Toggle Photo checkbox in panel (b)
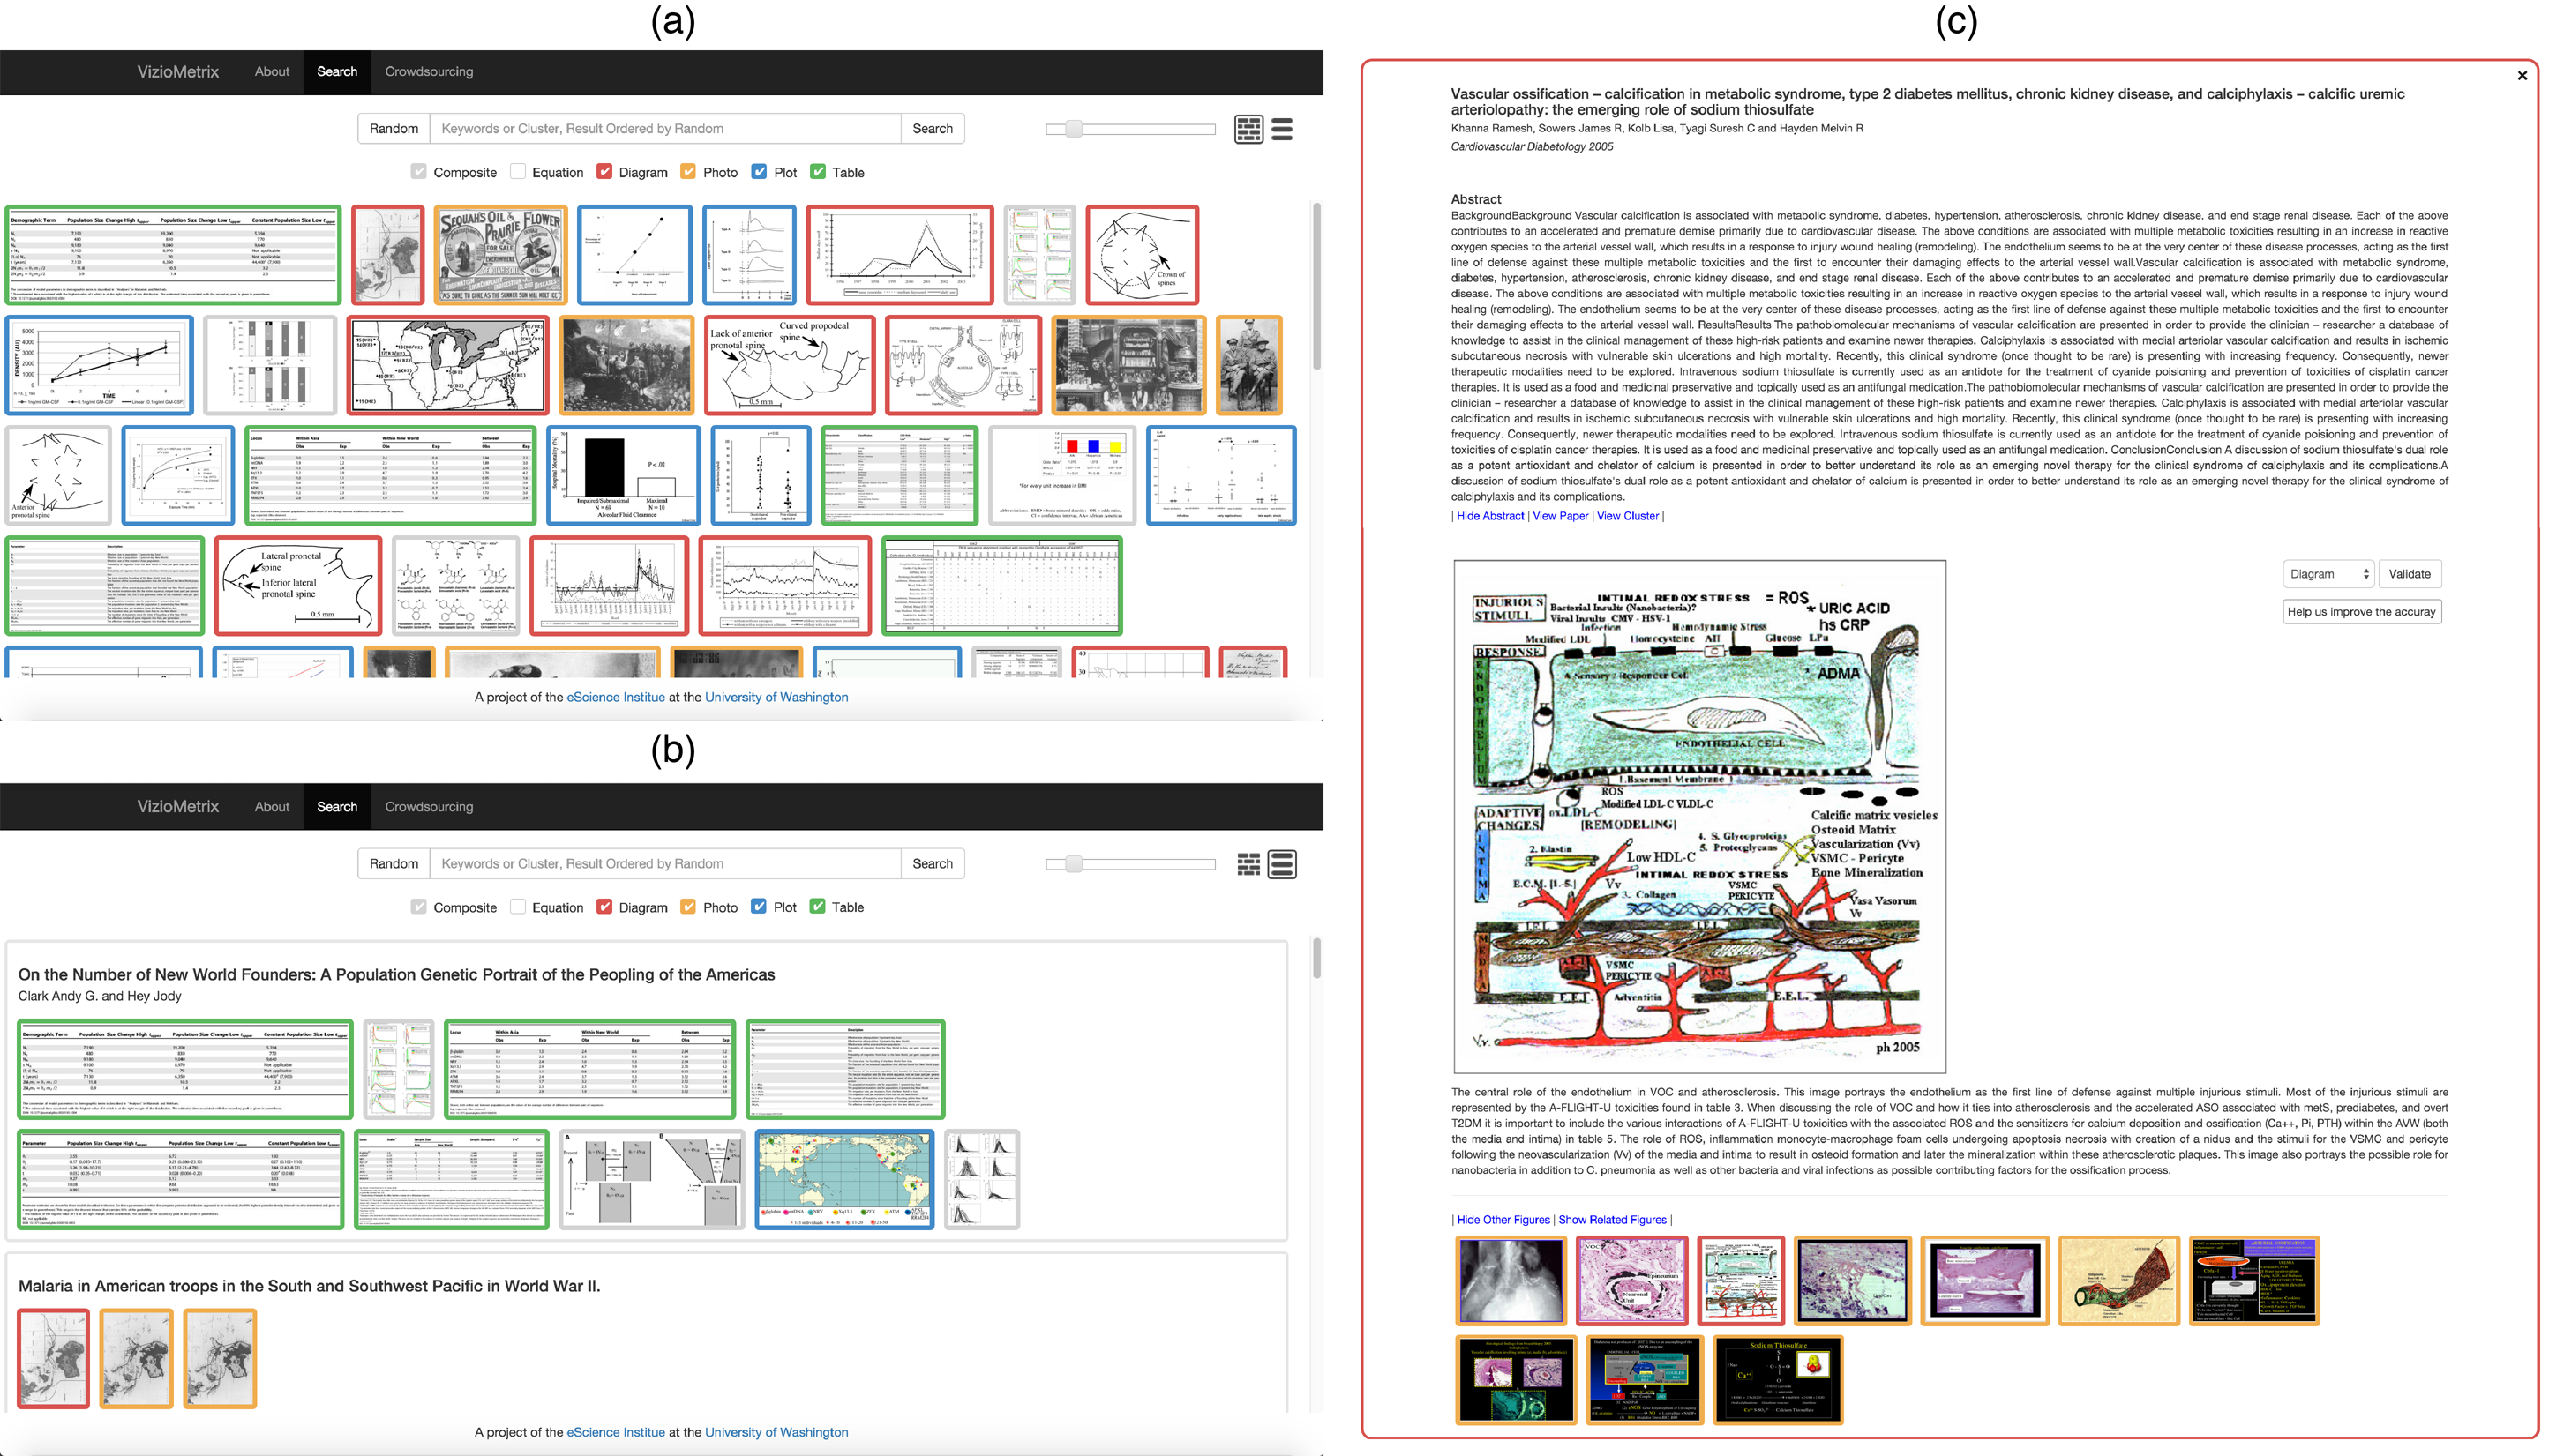The width and height of the screenshot is (2549, 1456). click(688, 906)
